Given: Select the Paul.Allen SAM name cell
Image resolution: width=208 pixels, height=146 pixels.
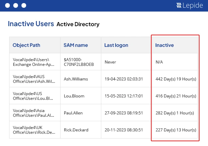Looking at the screenshot, I should click(73, 113).
